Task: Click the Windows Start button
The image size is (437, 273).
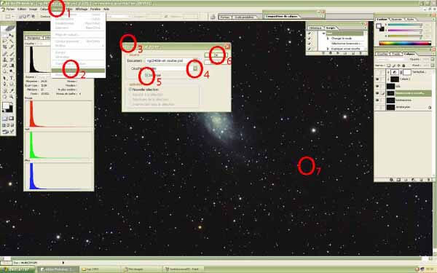Action: point(17,269)
